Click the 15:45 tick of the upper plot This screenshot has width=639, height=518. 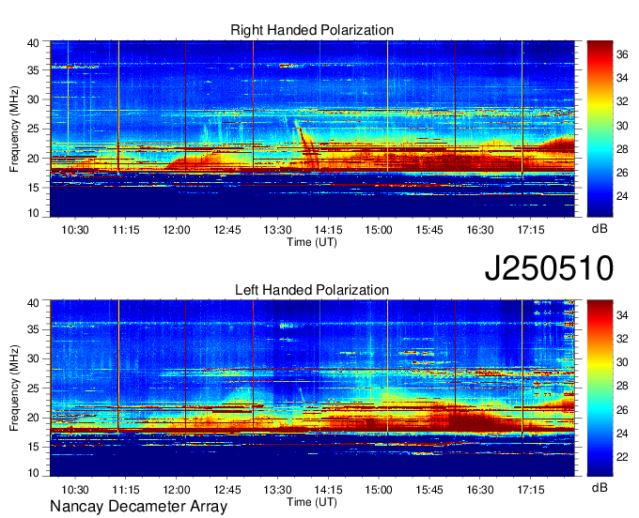click(x=429, y=230)
